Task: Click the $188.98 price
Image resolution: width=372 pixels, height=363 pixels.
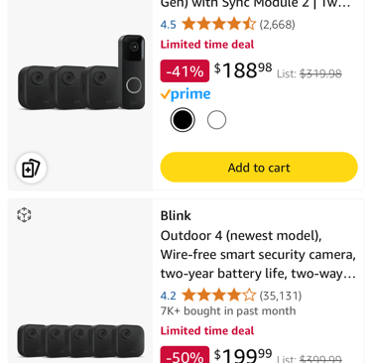Action: pyautogui.click(x=243, y=70)
